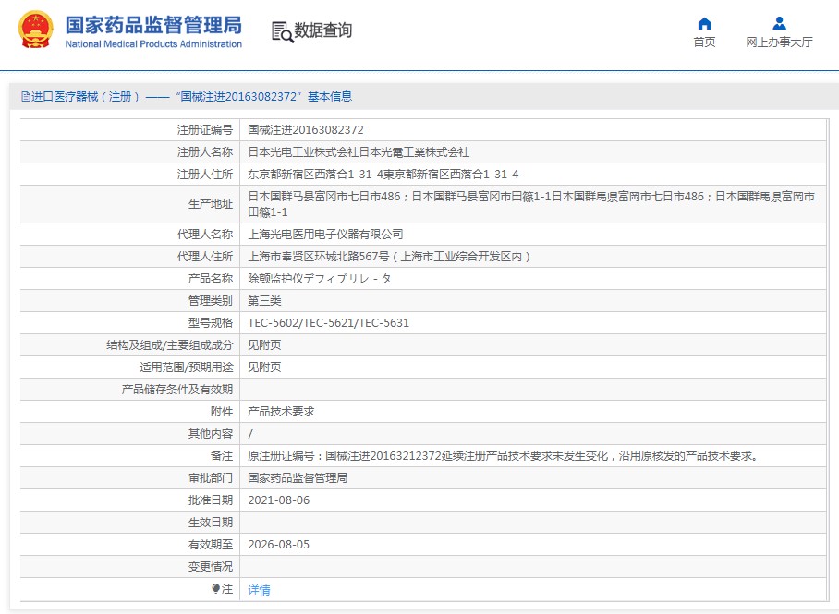
Task: Select registration number 国械注进20163082372 value
Action: [306, 130]
